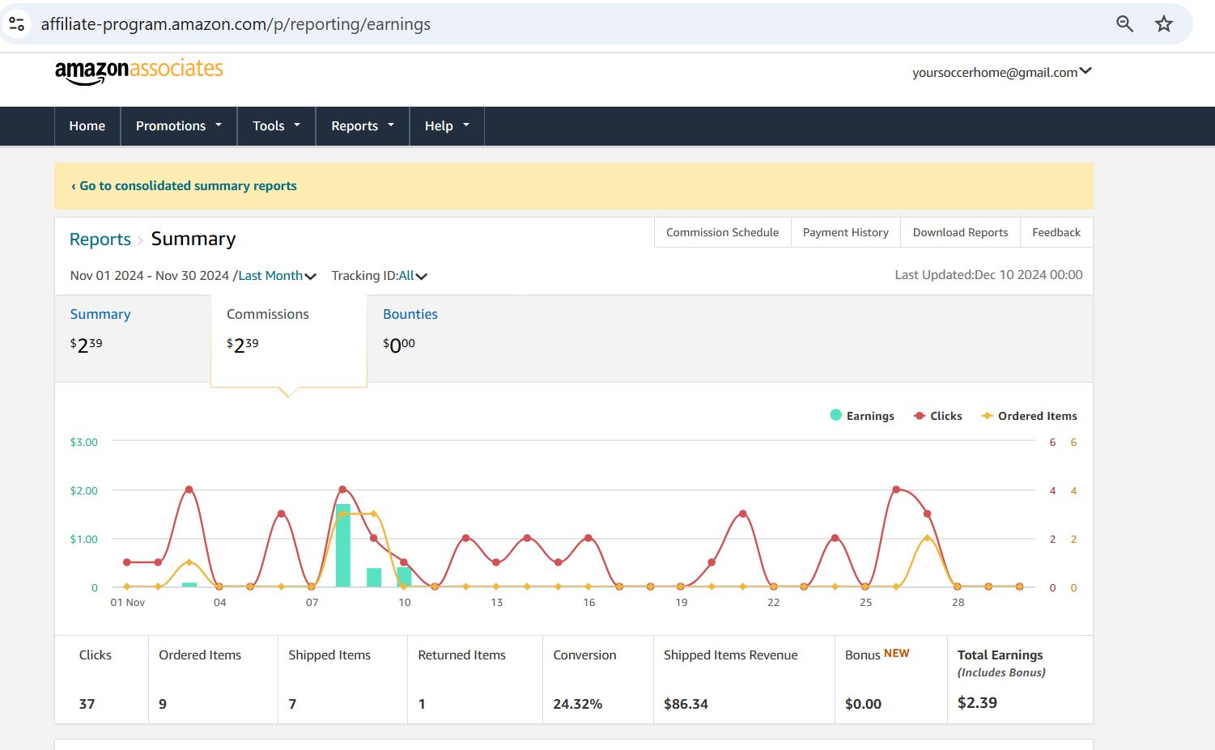
Task: Click Go to consolidated summary reports
Action: pos(184,186)
